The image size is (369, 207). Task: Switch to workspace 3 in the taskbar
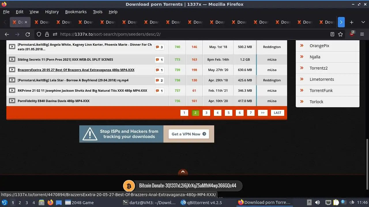pos(27,203)
